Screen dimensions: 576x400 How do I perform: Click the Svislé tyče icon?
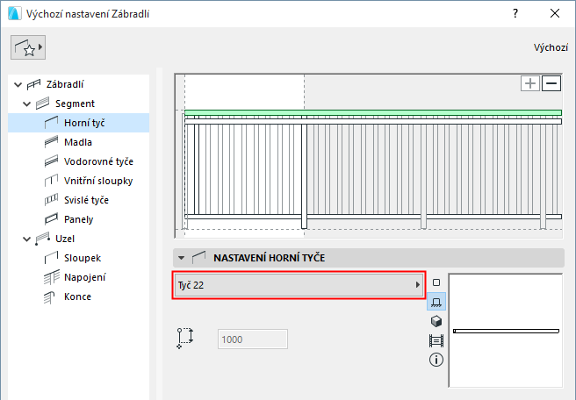tap(51, 200)
